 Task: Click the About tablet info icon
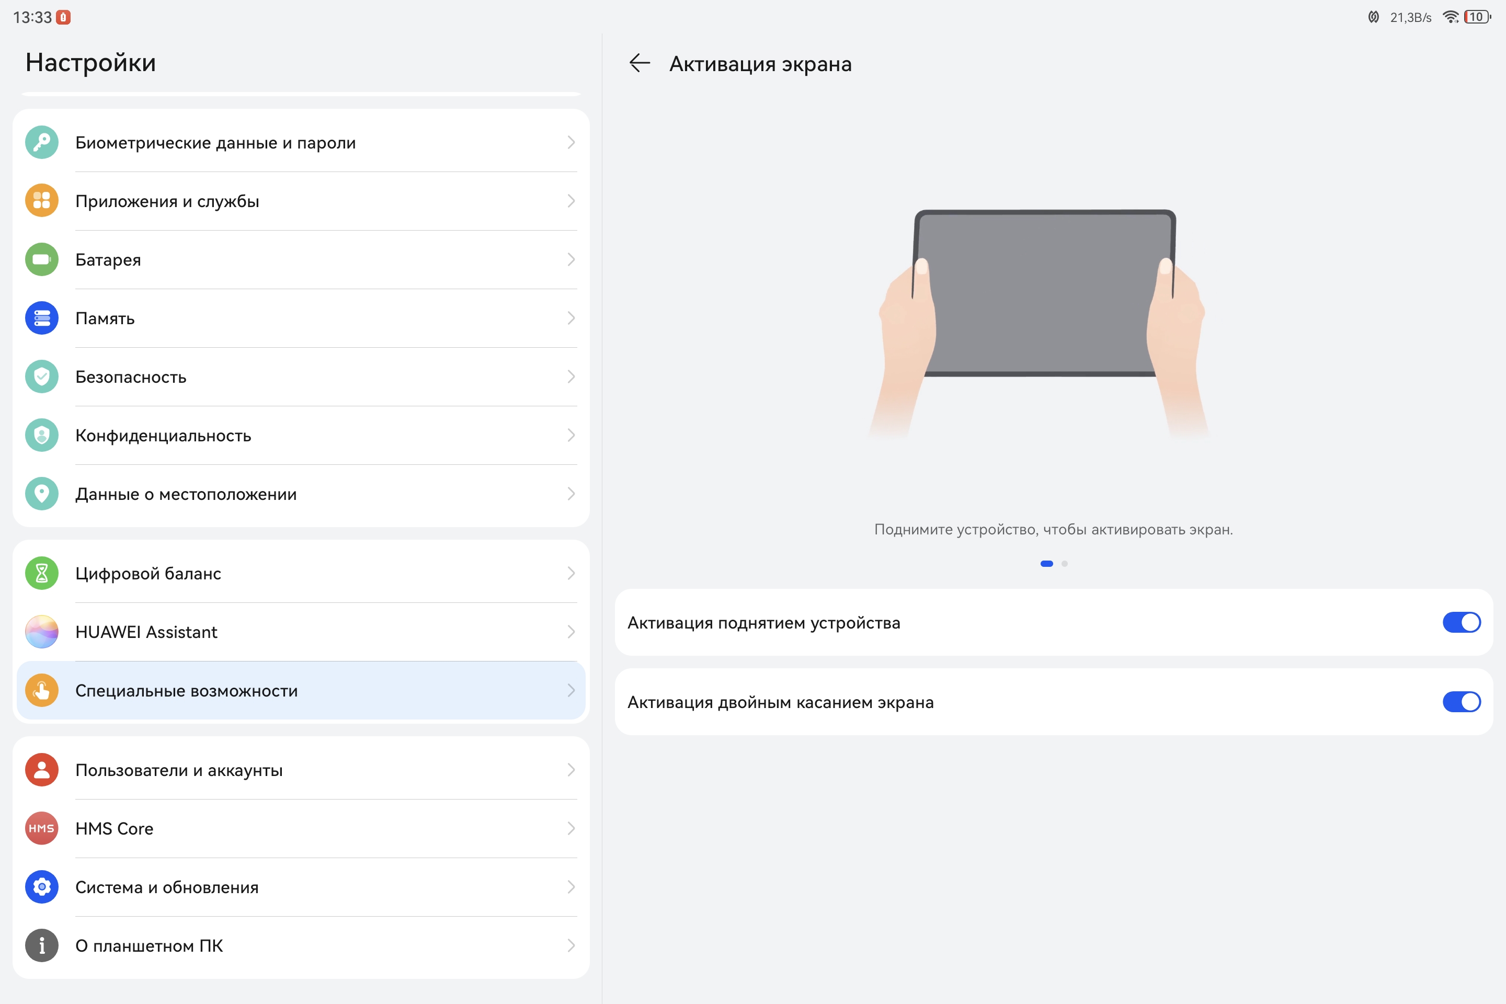coord(42,945)
